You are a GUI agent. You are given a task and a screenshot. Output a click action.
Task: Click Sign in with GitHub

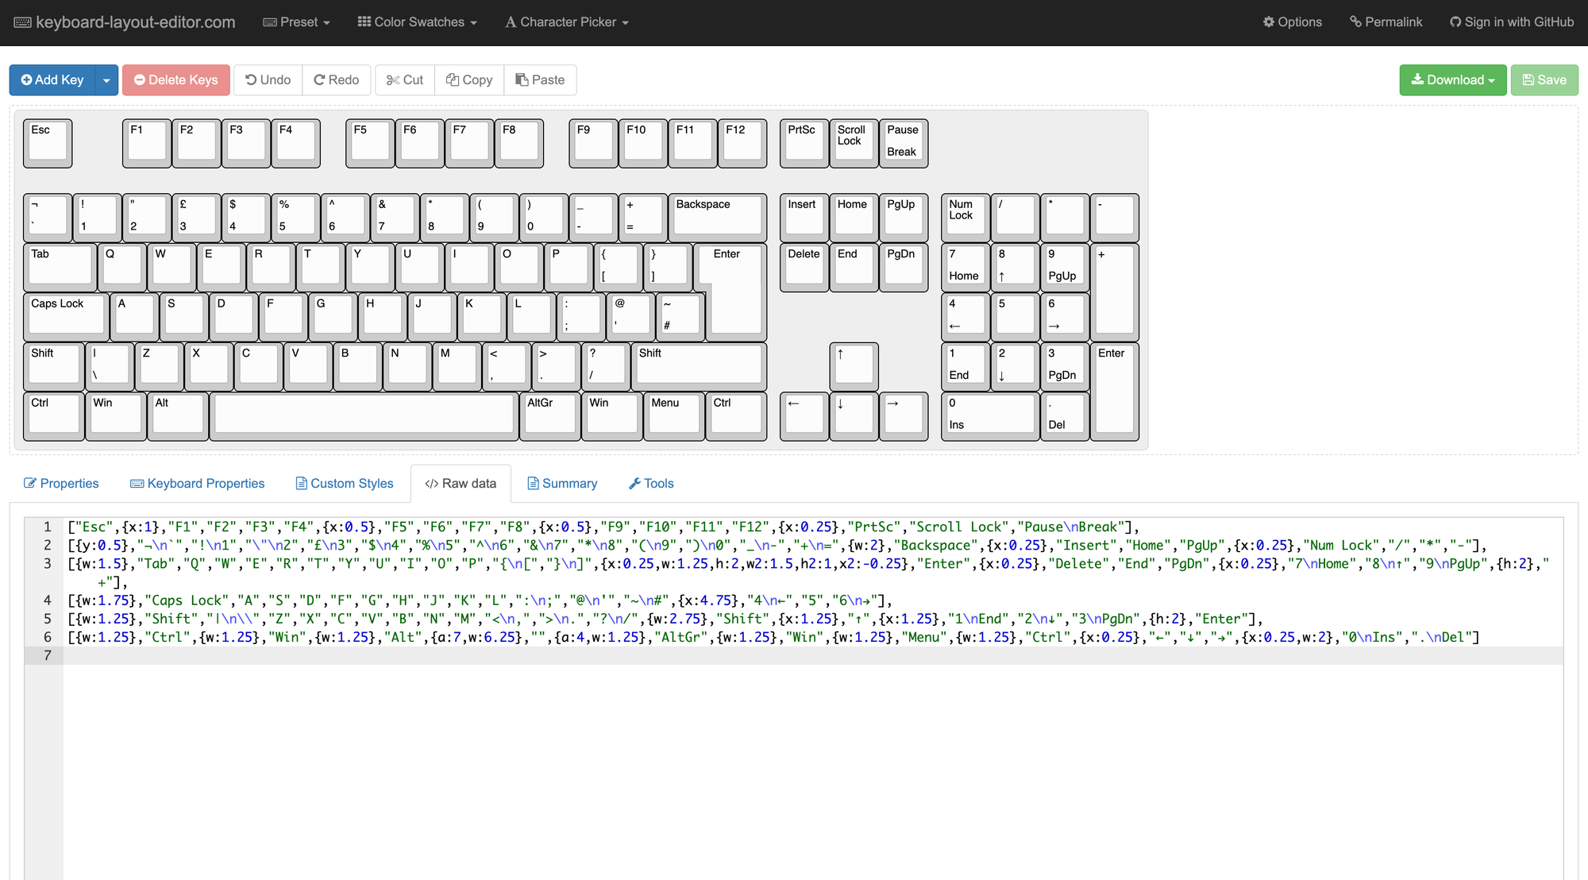1511,22
